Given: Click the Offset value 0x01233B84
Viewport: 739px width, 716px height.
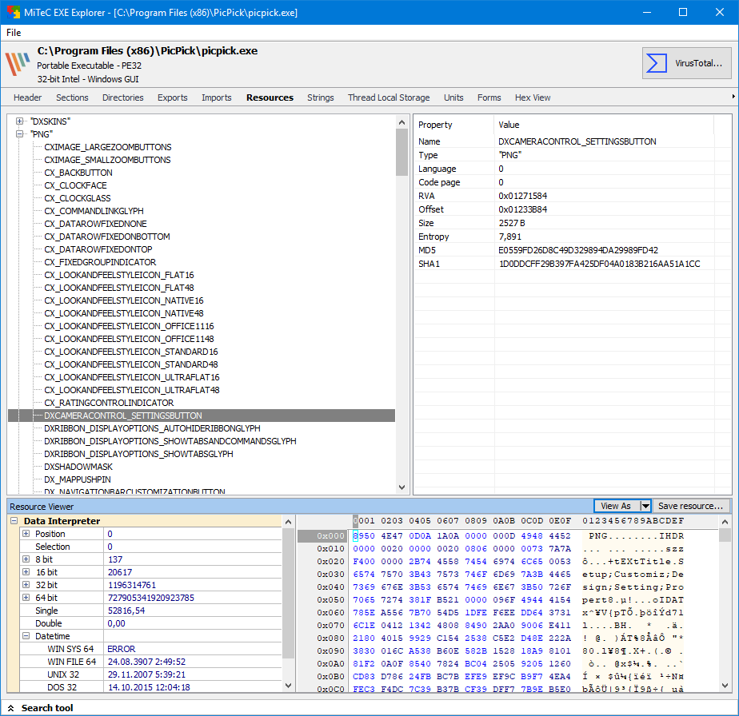Looking at the screenshot, I should [523, 209].
